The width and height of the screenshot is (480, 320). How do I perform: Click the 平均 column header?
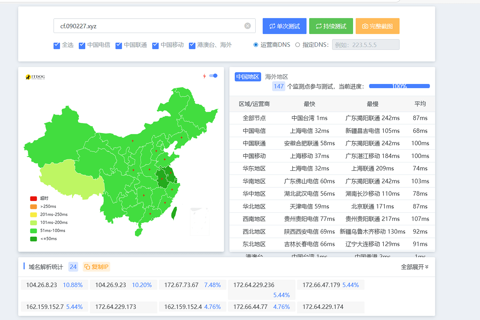(x=420, y=104)
